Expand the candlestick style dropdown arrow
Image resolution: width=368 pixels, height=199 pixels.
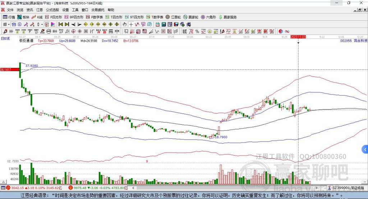(42, 24)
